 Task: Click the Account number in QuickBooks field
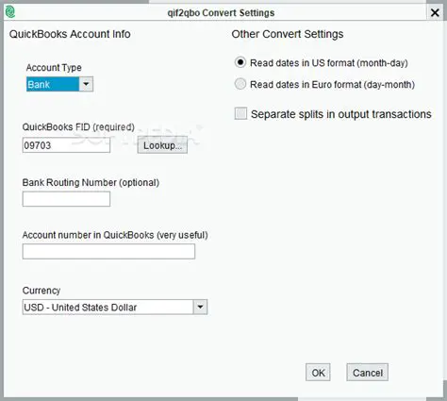pyautogui.click(x=108, y=252)
